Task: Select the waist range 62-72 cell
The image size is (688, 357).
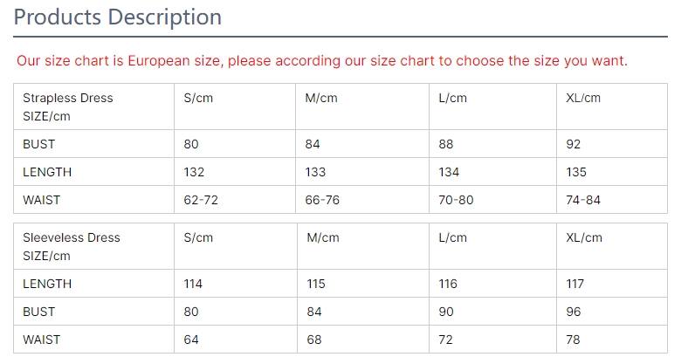Action: tap(201, 200)
